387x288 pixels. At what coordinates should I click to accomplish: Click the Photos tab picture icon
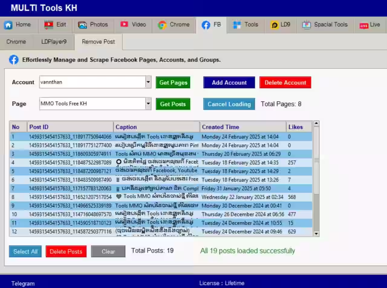click(82, 25)
